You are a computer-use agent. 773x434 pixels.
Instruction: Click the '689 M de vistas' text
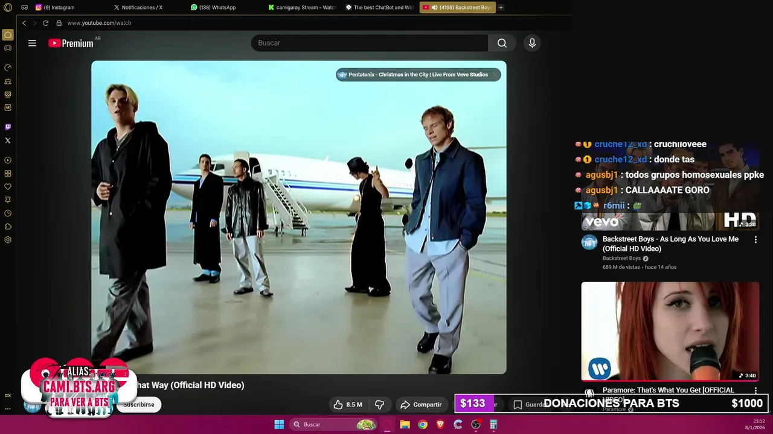coord(621,267)
